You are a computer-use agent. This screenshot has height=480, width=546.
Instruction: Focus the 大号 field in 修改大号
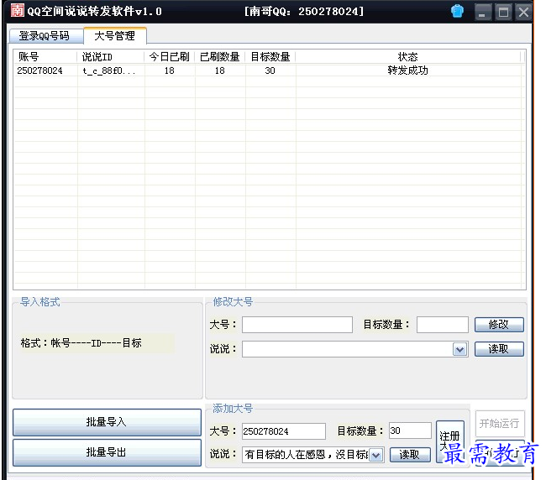point(297,325)
